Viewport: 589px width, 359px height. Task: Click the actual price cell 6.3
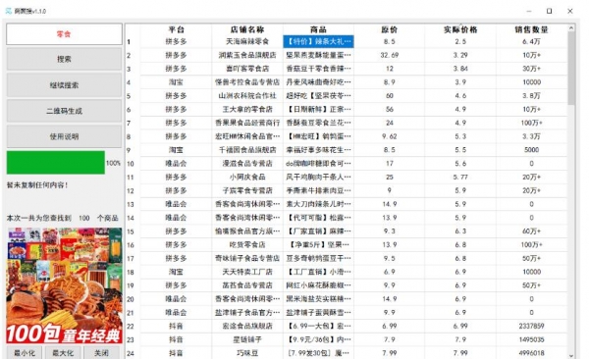click(460, 231)
